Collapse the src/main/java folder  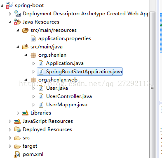pos(18,47)
